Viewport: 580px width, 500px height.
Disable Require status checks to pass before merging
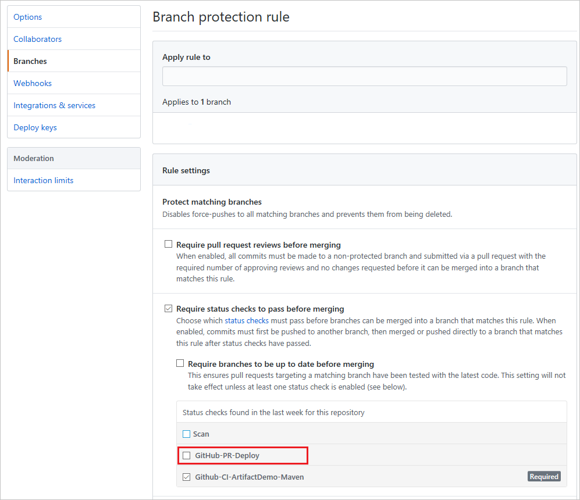pyautogui.click(x=169, y=308)
